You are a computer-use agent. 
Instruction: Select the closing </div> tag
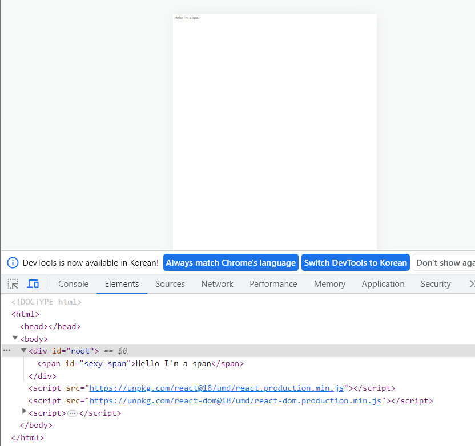pyautogui.click(x=42, y=376)
